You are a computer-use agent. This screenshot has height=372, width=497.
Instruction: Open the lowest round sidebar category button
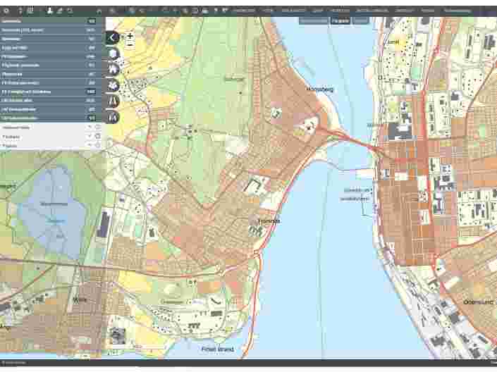pos(113,117)
